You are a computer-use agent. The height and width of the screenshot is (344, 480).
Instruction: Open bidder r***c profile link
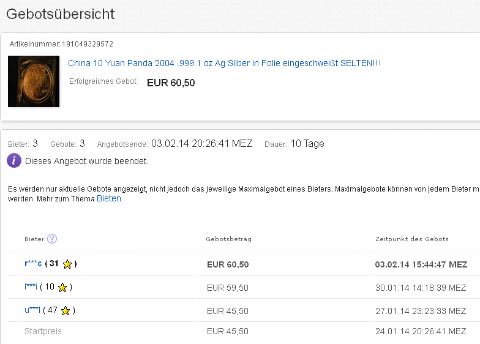coord(33,264)
